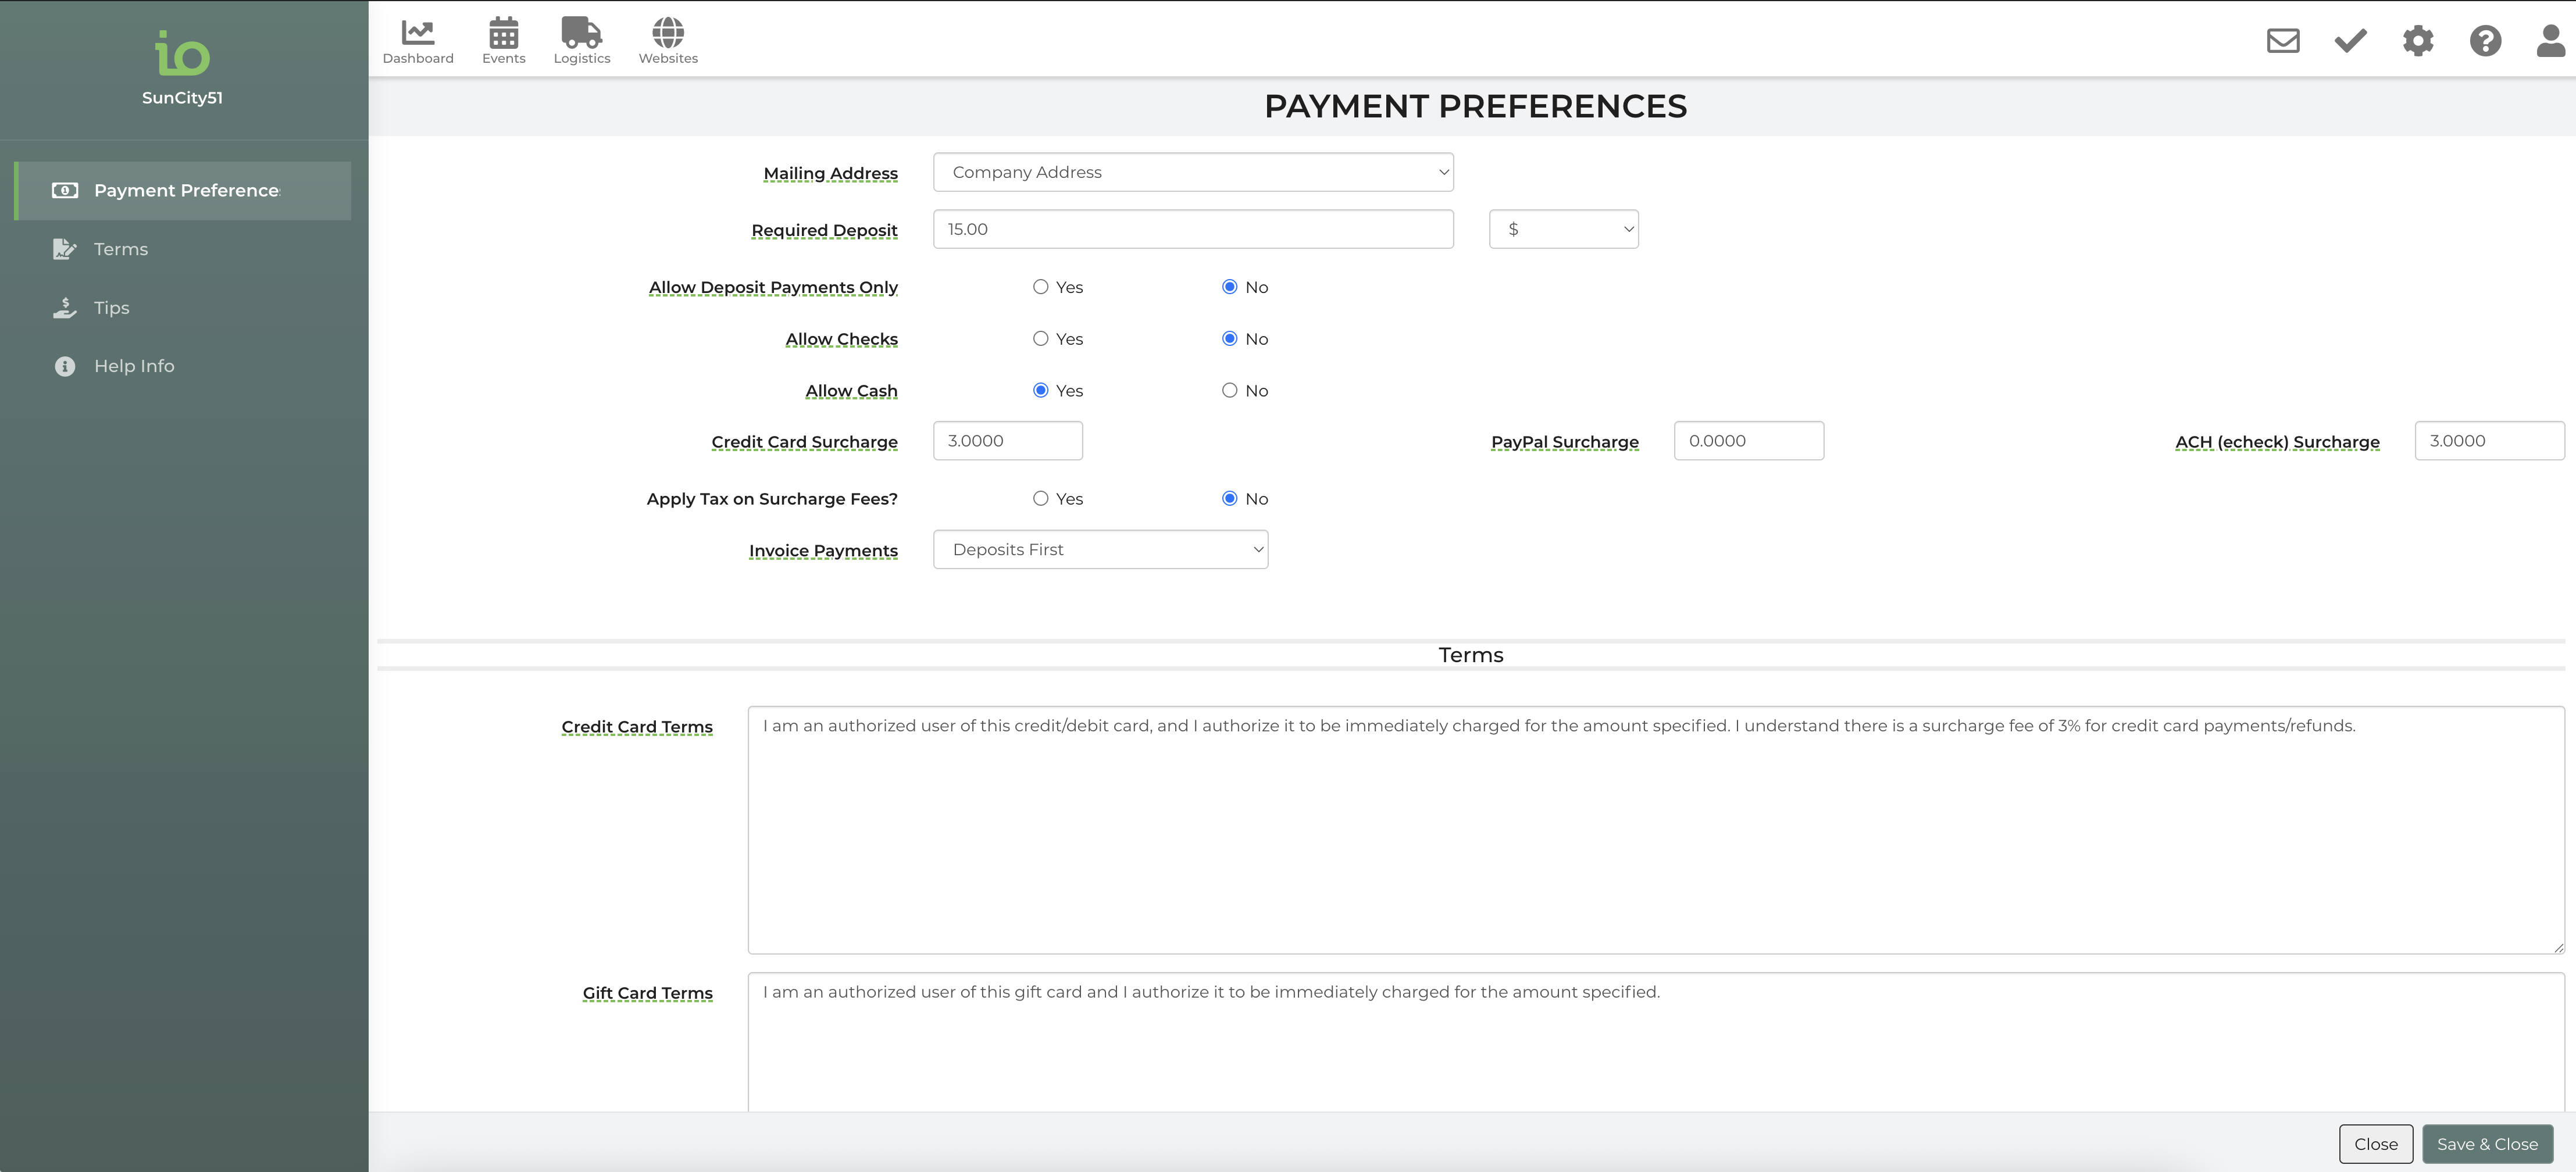Screen dimensions: 2576x1172
Task: Go to Terms in the sidebar
Action: pos(120,249)
